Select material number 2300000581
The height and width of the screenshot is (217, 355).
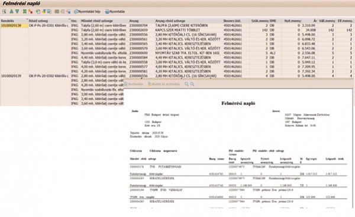(x=142, y=71)
